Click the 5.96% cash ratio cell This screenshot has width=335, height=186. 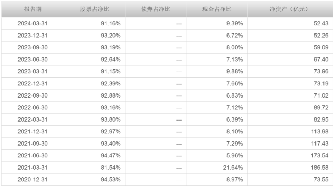[235, 156]
